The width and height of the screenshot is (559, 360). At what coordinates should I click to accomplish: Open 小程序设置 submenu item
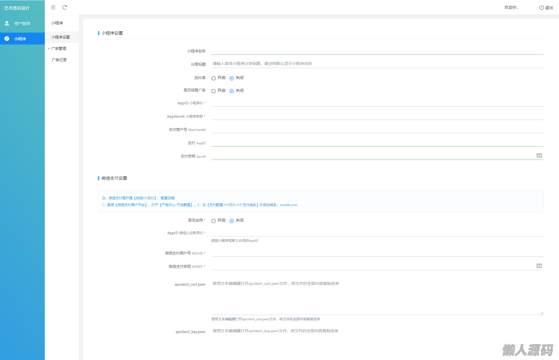coord(60,37)
